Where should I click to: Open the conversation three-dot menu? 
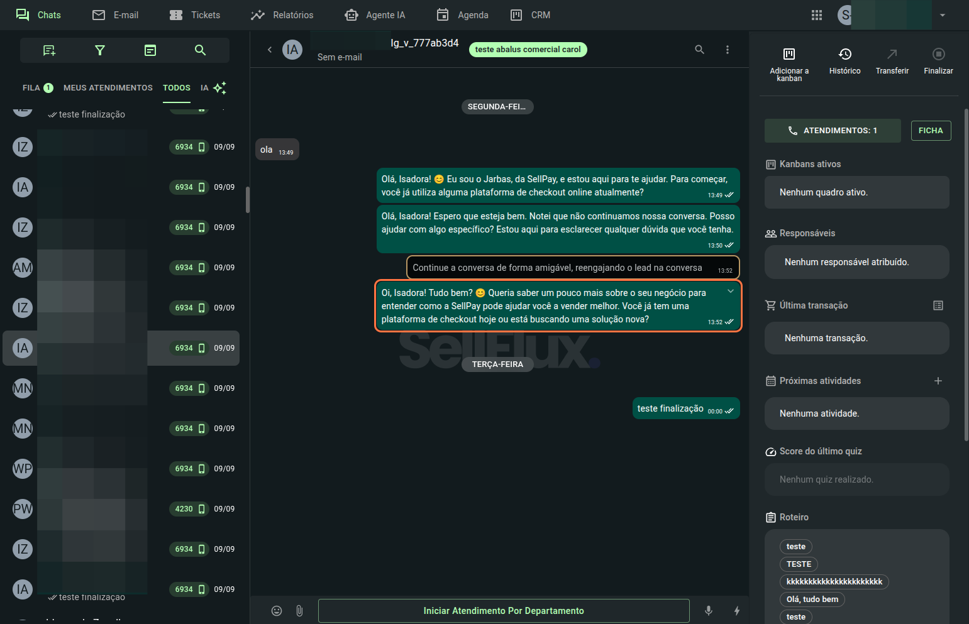[x=728, y=50]
